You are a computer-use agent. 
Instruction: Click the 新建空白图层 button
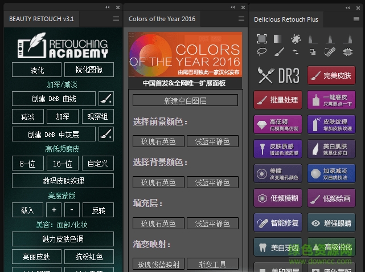[x=185, y=100]
